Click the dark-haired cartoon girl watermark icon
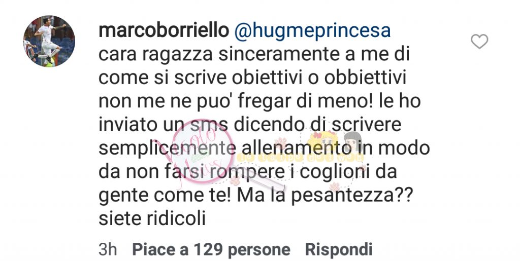Screen dimensions: 520x261 (x=354, y=141)
